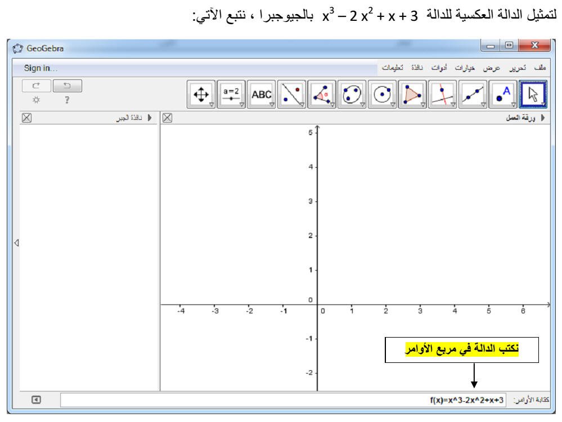Minimize the GeoGebra window

coord(491,46)
